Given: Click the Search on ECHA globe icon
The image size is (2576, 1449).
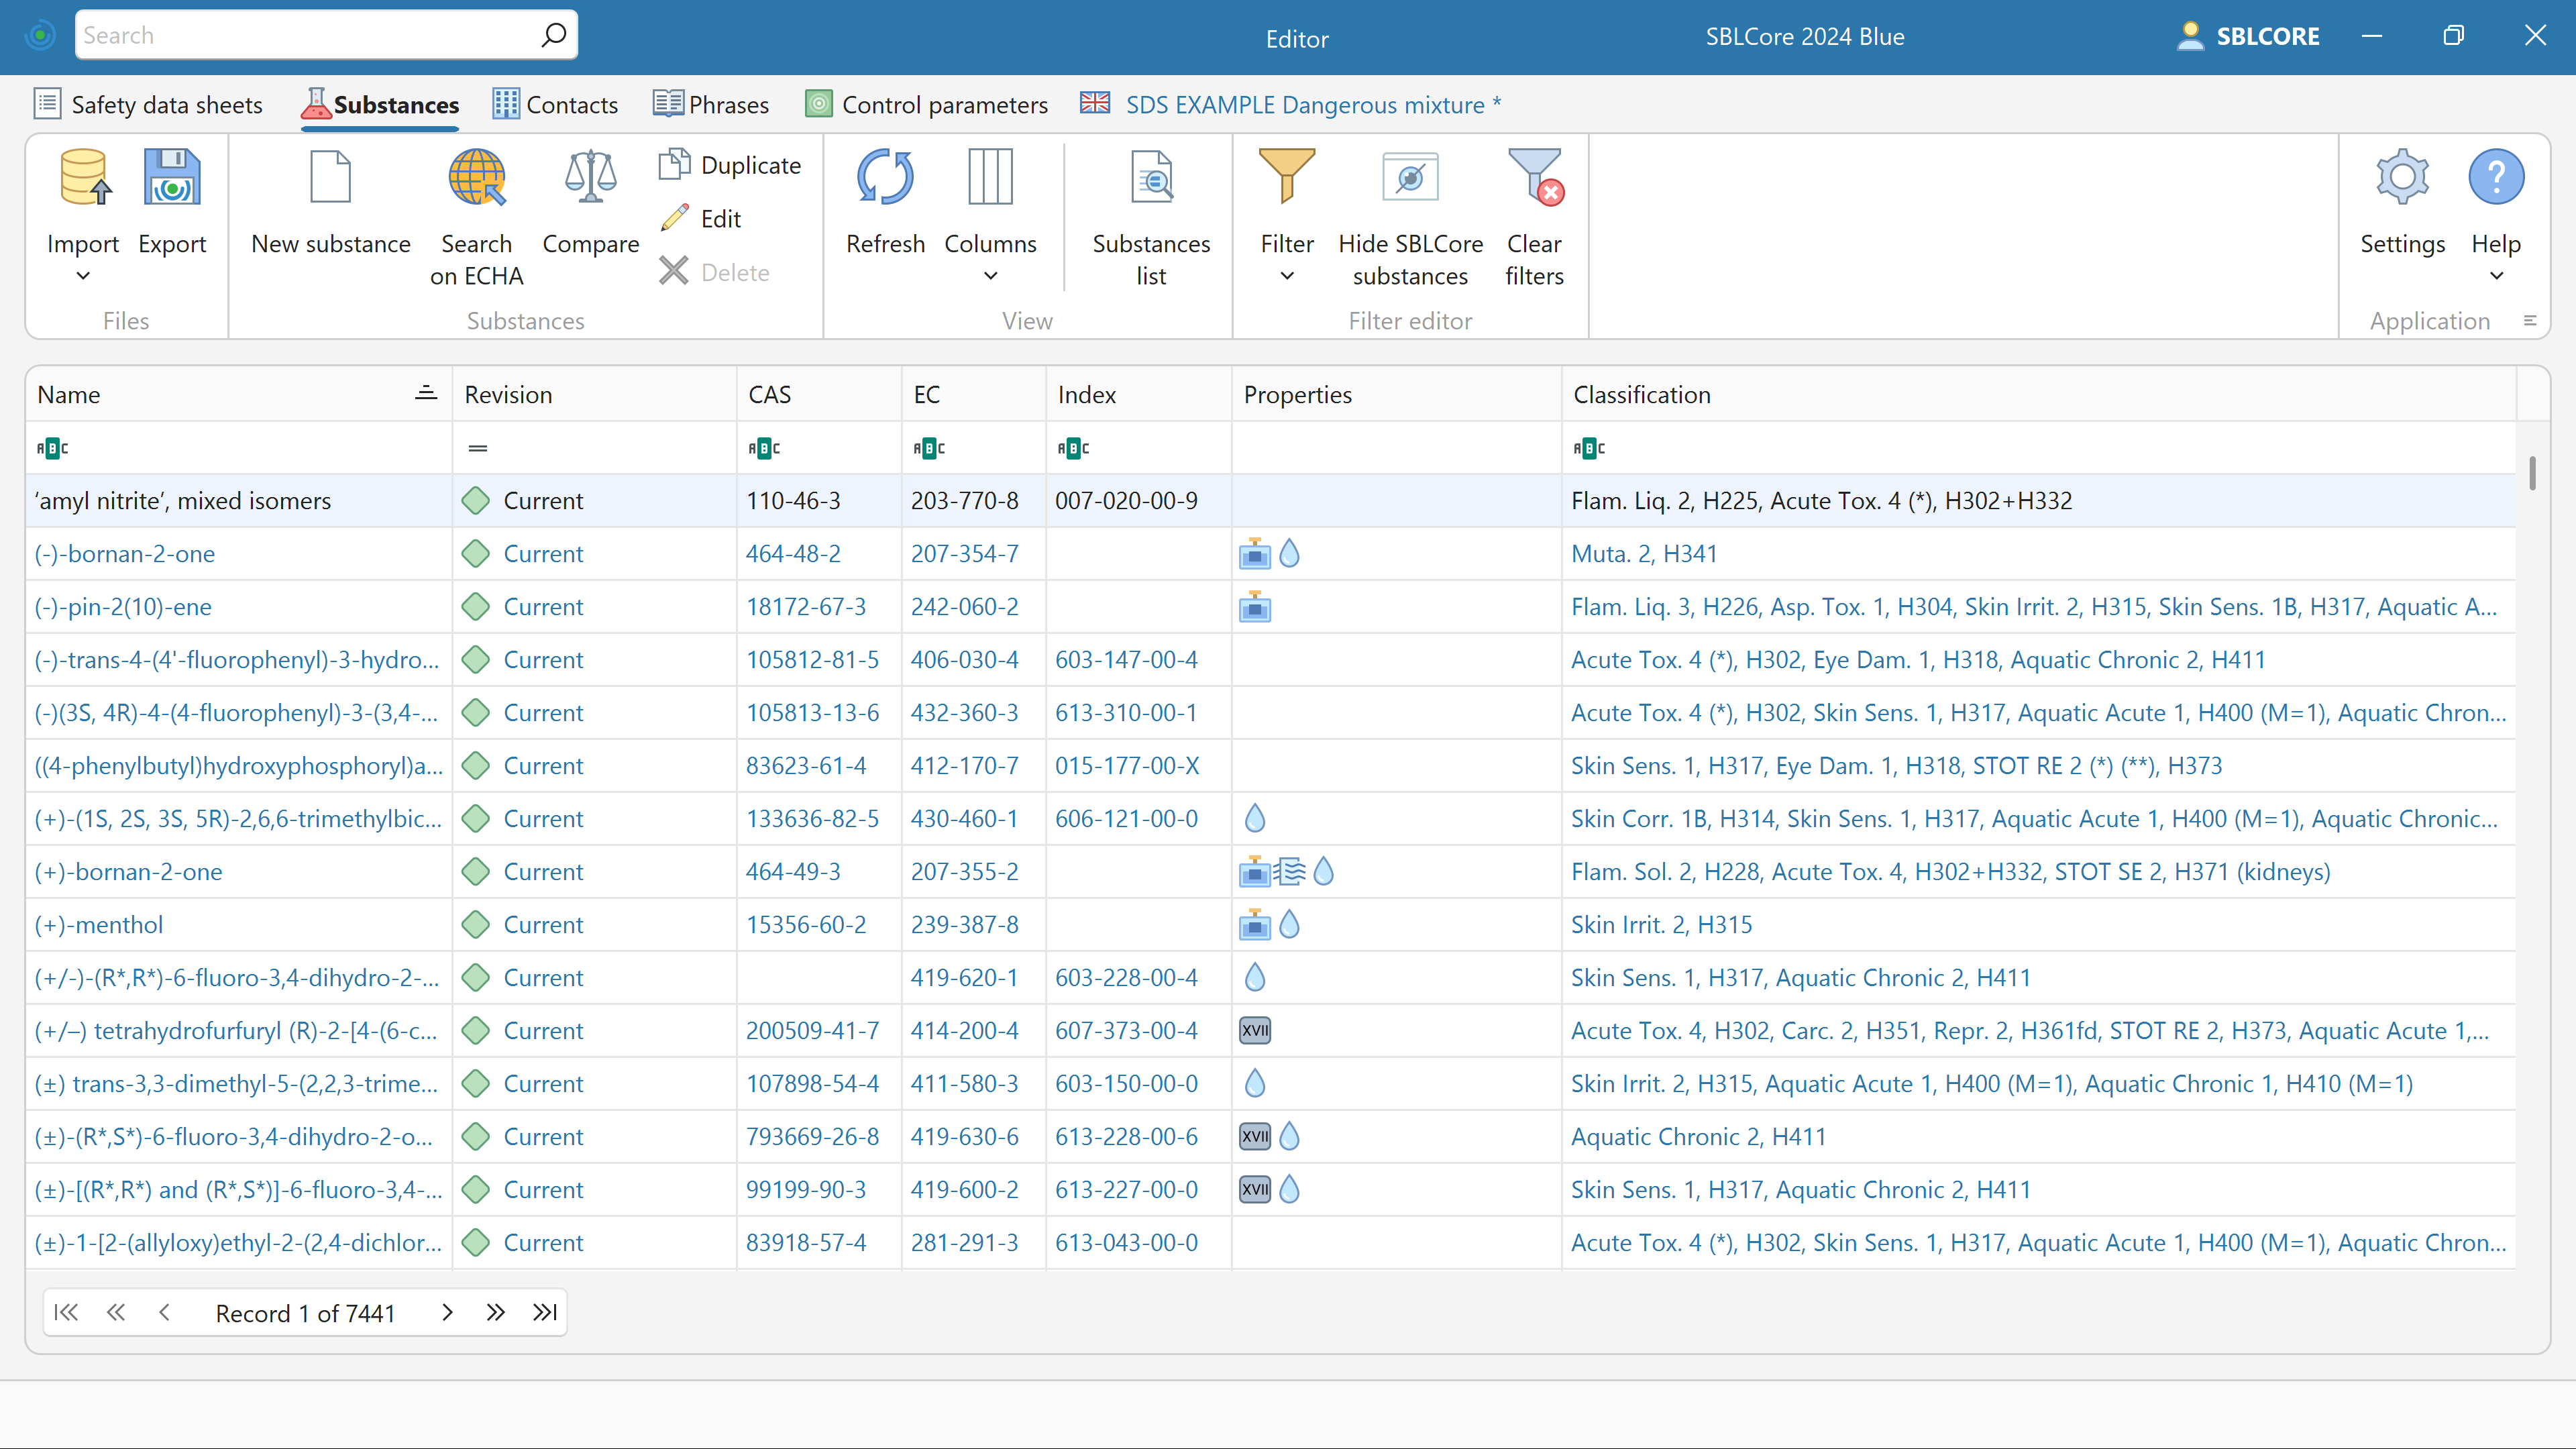Looking at the screenshot, I should pyautogui.click(x=476, y=178).
